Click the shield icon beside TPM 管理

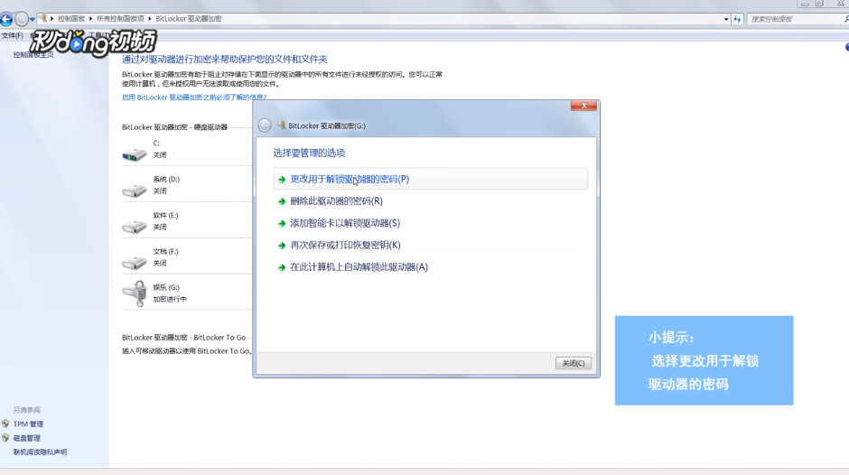5,424
